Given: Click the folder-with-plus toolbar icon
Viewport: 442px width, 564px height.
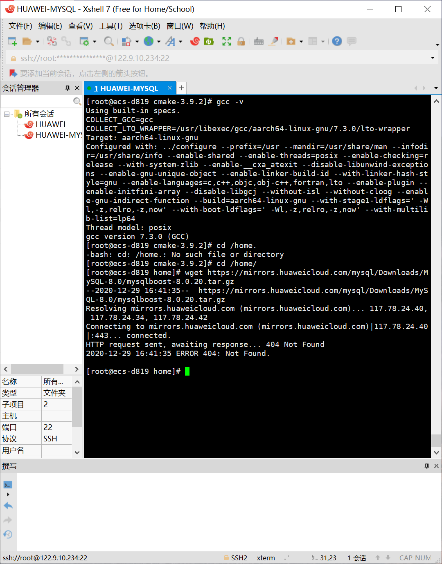Looking at the screenshot, I should click(291, 41).
